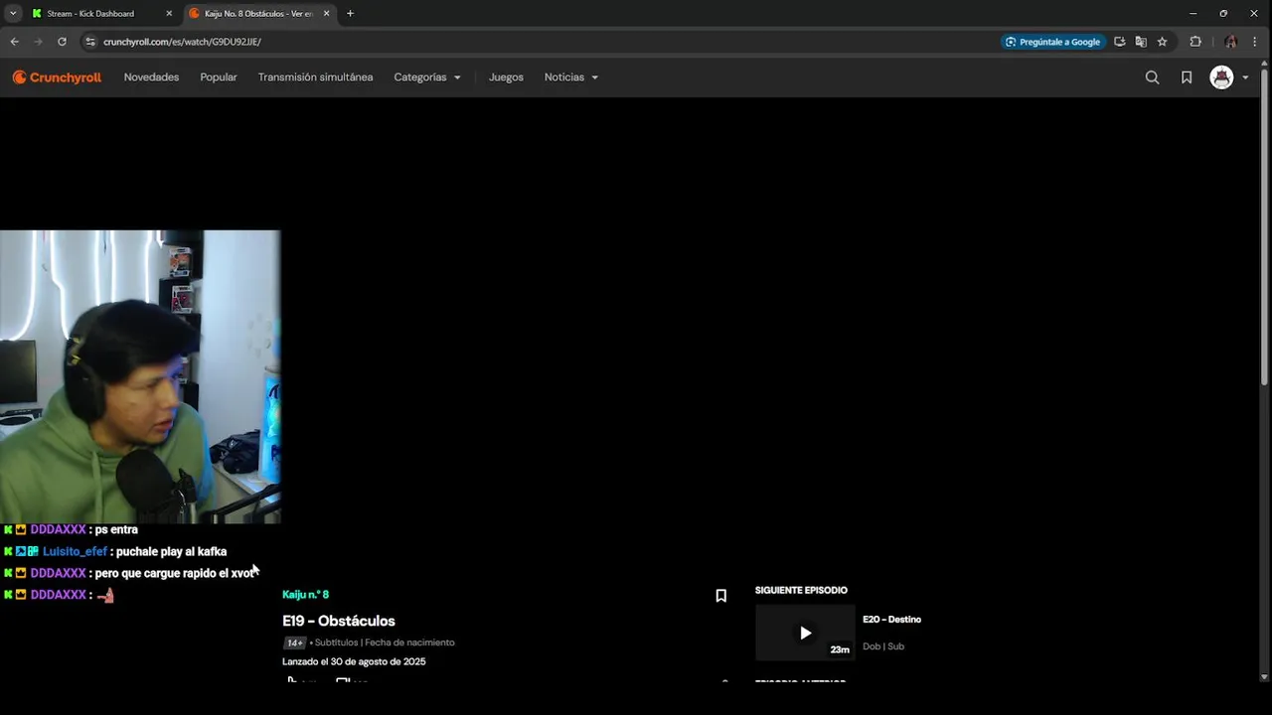
Task: Click chat message 'ps entra'
Action: point(116,529)
